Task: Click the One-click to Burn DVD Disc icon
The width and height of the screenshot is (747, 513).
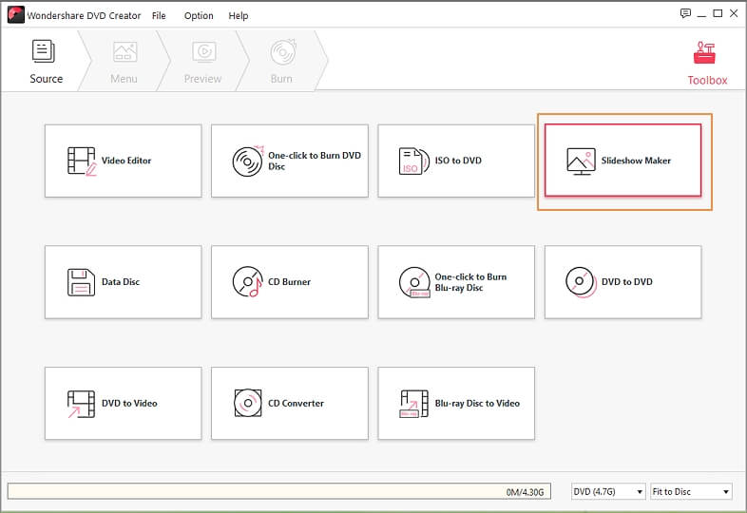Action: click(248, 161)
